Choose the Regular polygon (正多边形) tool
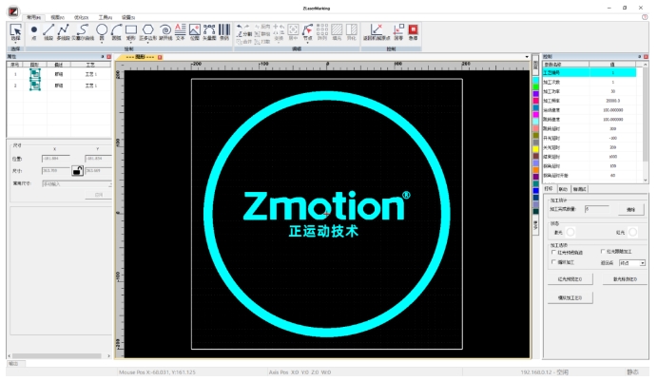Viewport: 658px width, 381px height. [x=147, y=30]
